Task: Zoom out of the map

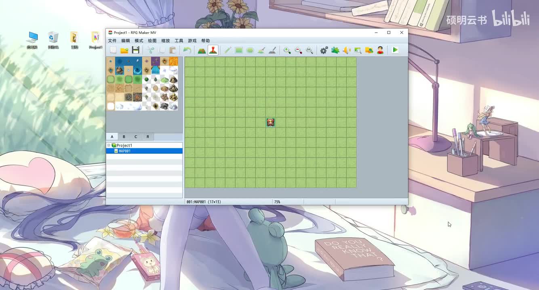Action: pyautogui.click(x=298, y=50)
